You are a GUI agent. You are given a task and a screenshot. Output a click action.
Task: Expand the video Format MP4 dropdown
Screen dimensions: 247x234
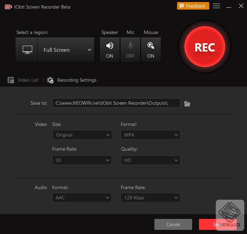point(151,135)
